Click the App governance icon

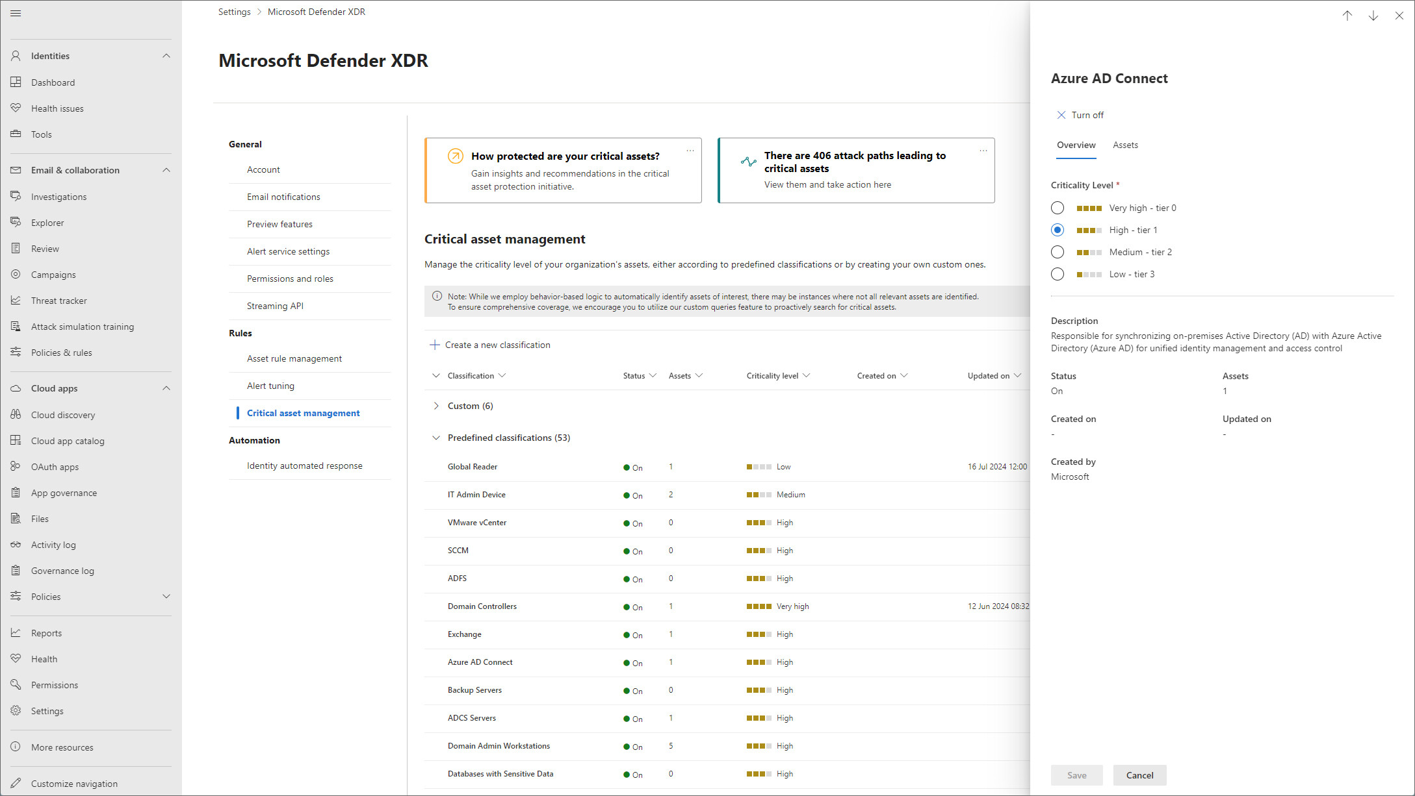(x=16, y=493)
